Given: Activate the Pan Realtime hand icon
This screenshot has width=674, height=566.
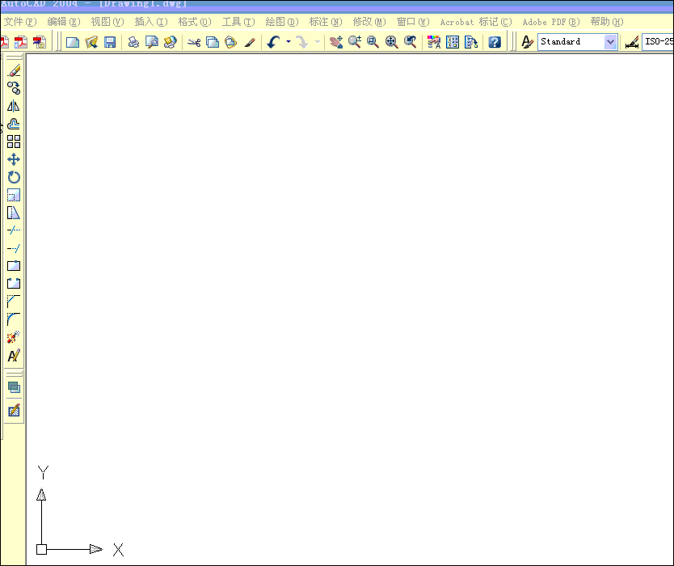Looking at the screenshot, I should click(x=336, y=42).
